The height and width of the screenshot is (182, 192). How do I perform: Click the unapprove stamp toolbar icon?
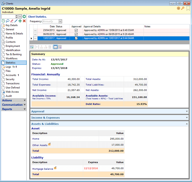46,47
